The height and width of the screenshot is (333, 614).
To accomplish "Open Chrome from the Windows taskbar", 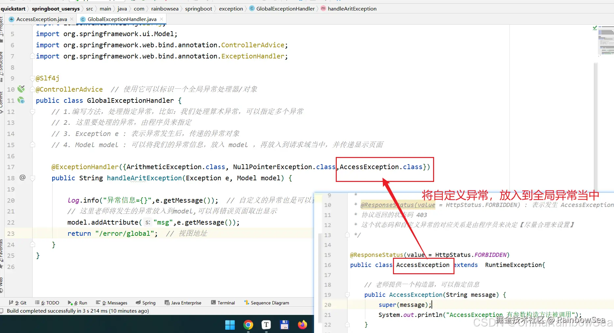I will coord(248,325).
